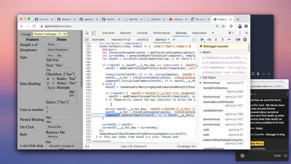Resume from the Paused in debugger overlay
Screen dimensions: 291x164
tap(60, 34)
